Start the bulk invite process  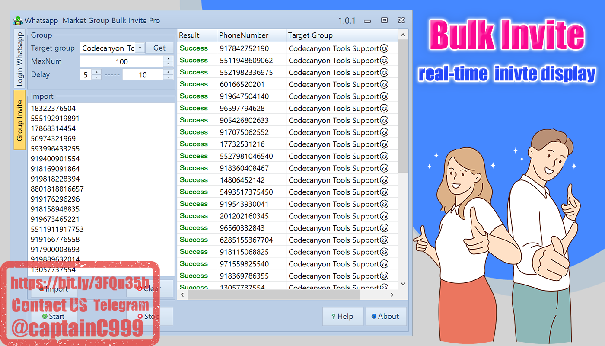pos(54,316)
